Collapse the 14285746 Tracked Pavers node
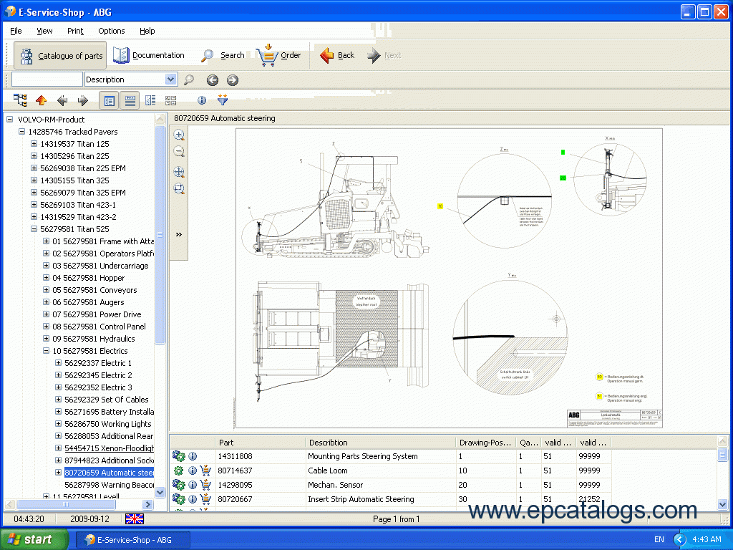The image size is (733, 550). tap(21, 132)
